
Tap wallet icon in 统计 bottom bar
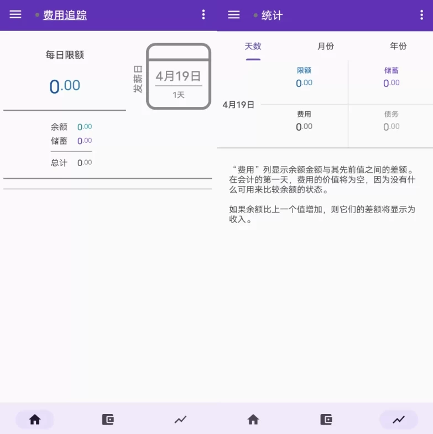click(326, 420)
